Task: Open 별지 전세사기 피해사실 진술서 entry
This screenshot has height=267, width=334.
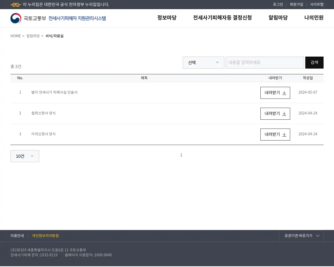Action: click(54, 92)
